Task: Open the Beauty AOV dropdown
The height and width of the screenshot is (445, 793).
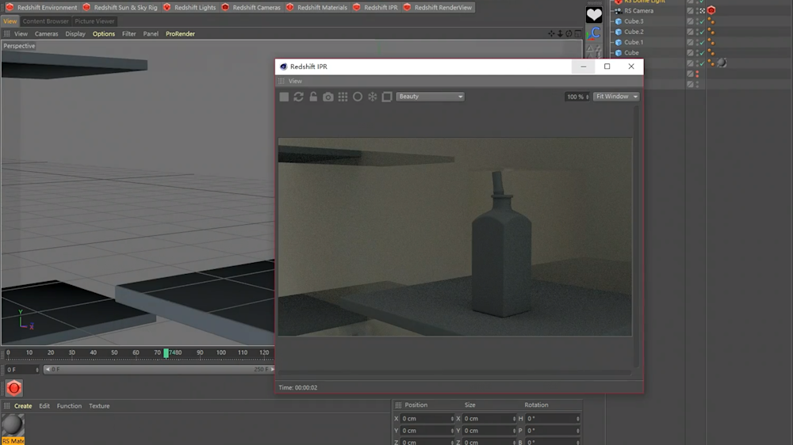Action: [x=430, y=97]
